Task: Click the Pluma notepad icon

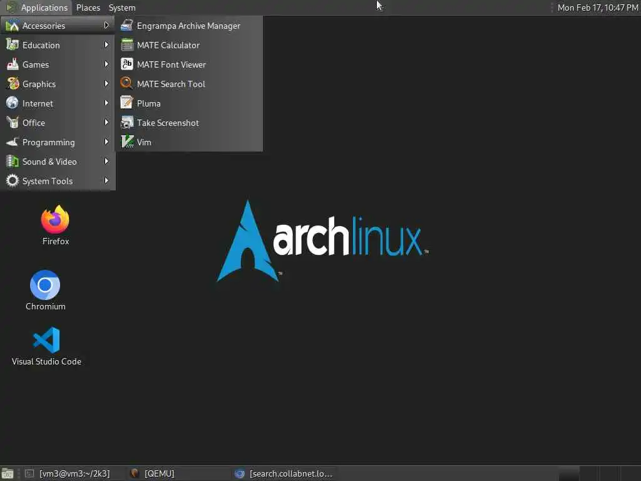Action: click(126, 103)
